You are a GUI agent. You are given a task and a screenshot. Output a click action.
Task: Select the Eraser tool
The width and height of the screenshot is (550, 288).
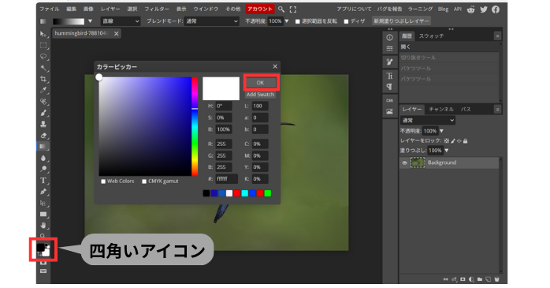click(x=43, y=135)
